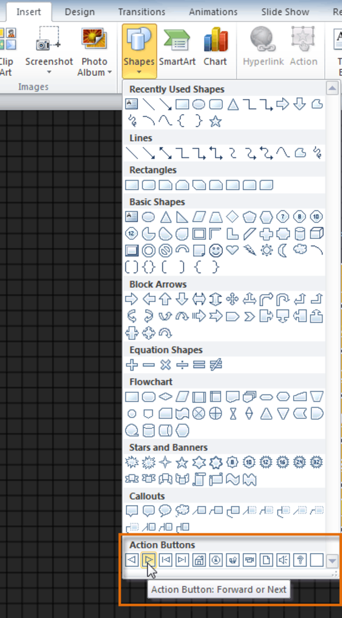
Task: Choose the Back or Previous action button
Action: coord(132,560)
